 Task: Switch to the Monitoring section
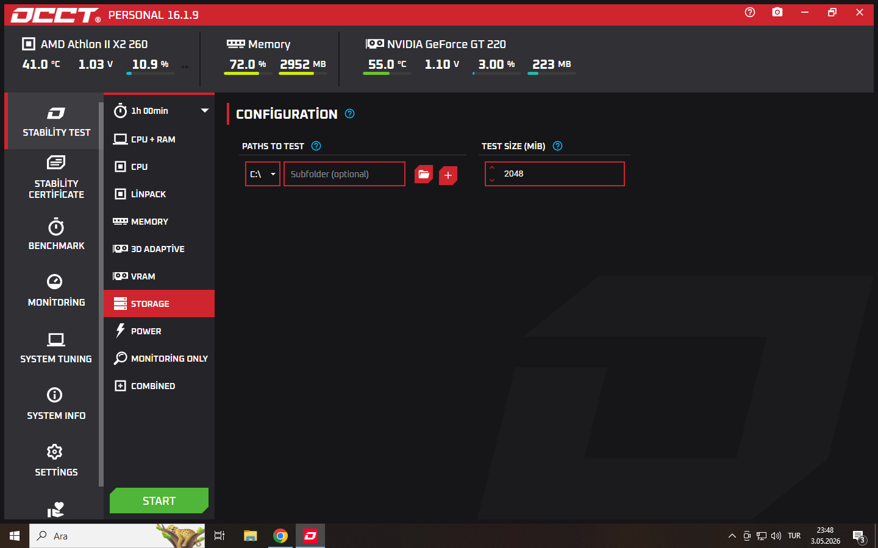56,290
